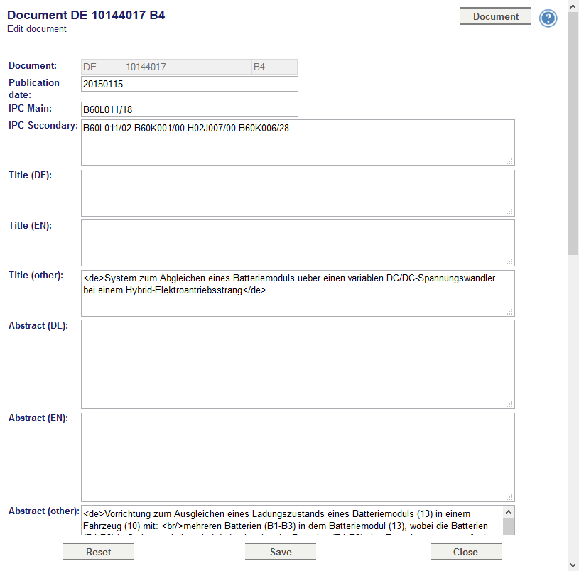Click the Abstract (other) scrollbar thumb
The image size is (579, 571).
click(509, 526)
